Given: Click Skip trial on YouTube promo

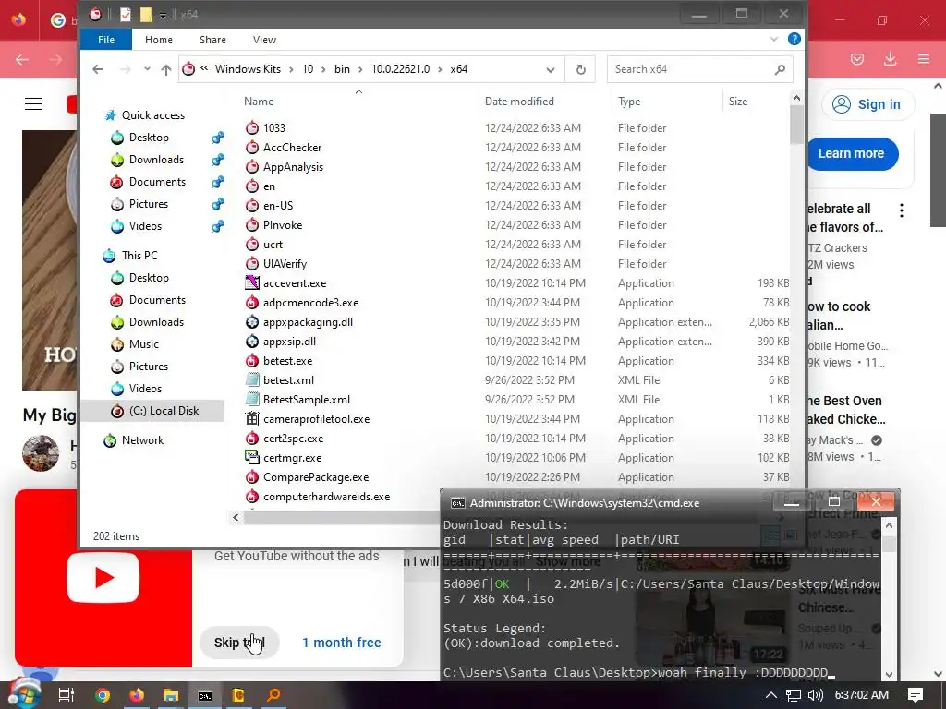Looking at the screenshot, I should [x=239, y=643].
